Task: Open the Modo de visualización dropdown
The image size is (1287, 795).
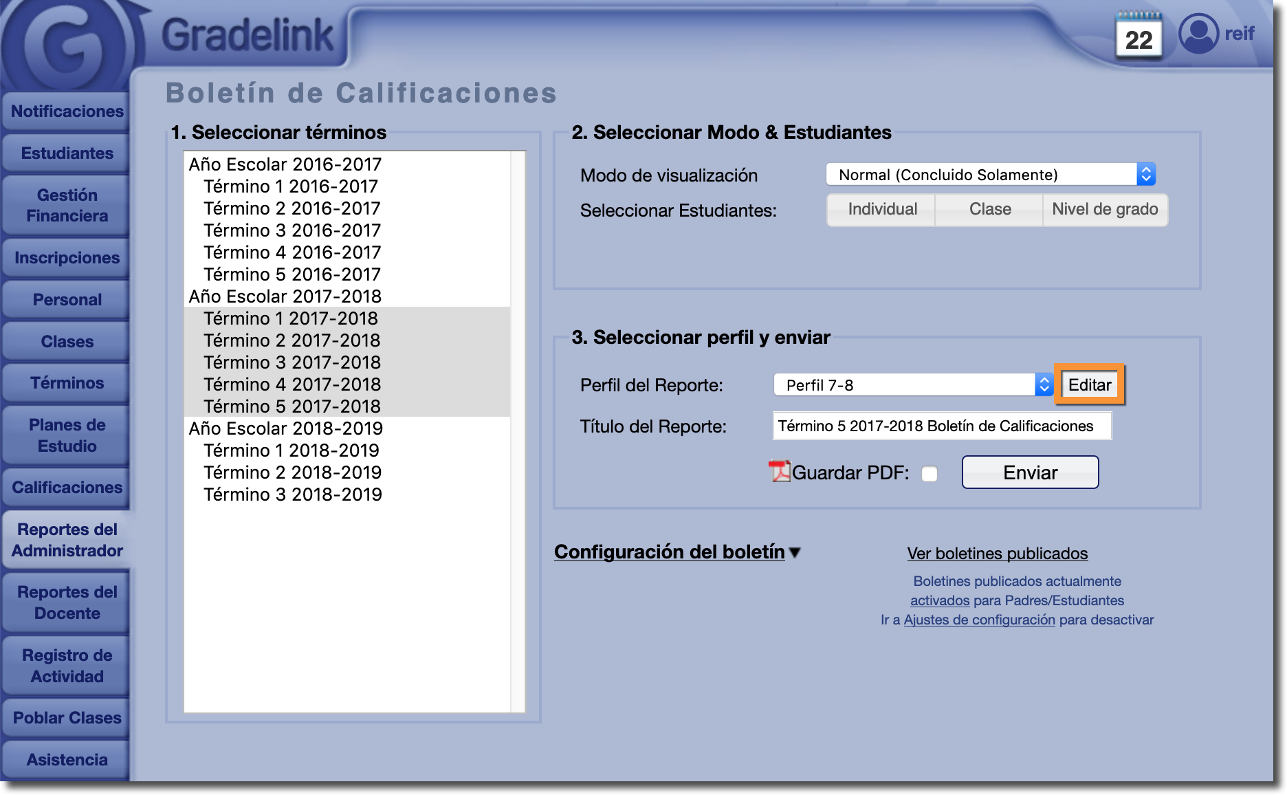Action: coord(990,175)
